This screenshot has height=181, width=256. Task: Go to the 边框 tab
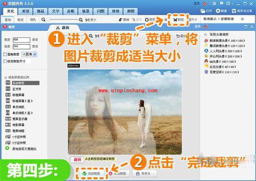(x=70, y=11)
